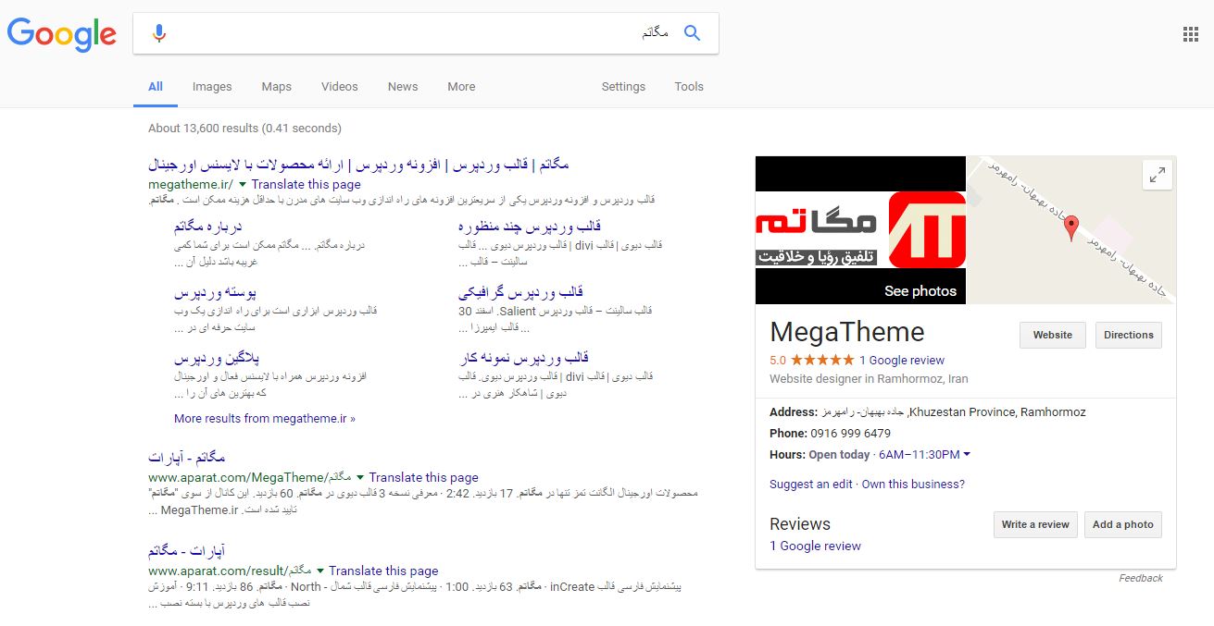Click megatheme.ir/ green URL text
This screenshot has height=626, width=1214.
(191, 185)
